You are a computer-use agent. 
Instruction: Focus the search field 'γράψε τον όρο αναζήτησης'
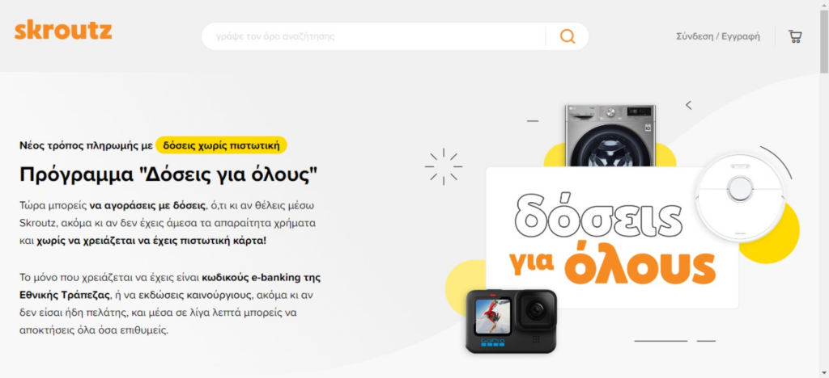pyautogui.click(x=373, y=36)
